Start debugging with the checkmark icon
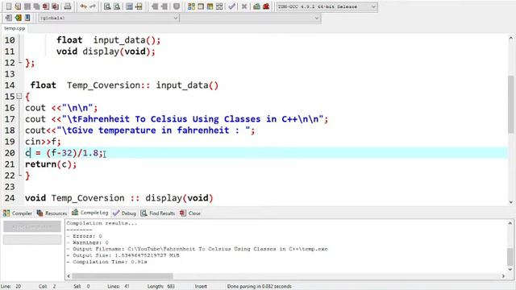 pos(231,6)
